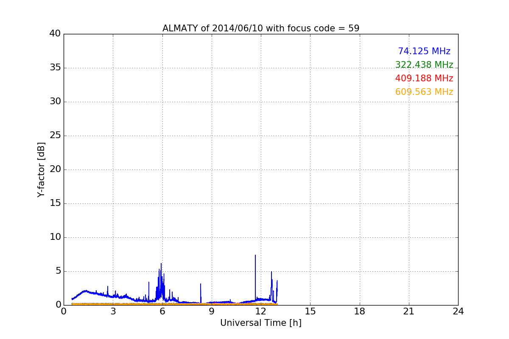Viewport: 509px width, 339px height.
Task: Click x-axis tick label 21
Action: click(409, 311)
